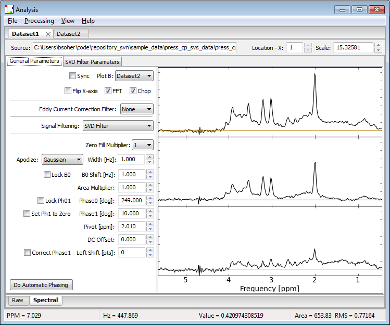Screen dimensions: 390x325
Task: Increase B0 Shift [Hz] with up arrow
Action: tap(150, 172)
